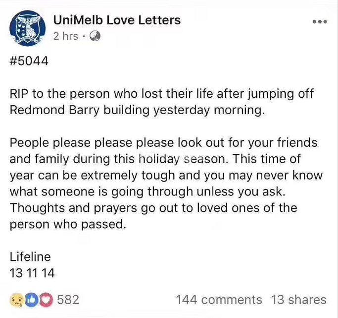Click the final line 'person who passed.'
Screen dimensions: 338x318
pos(68,224)
